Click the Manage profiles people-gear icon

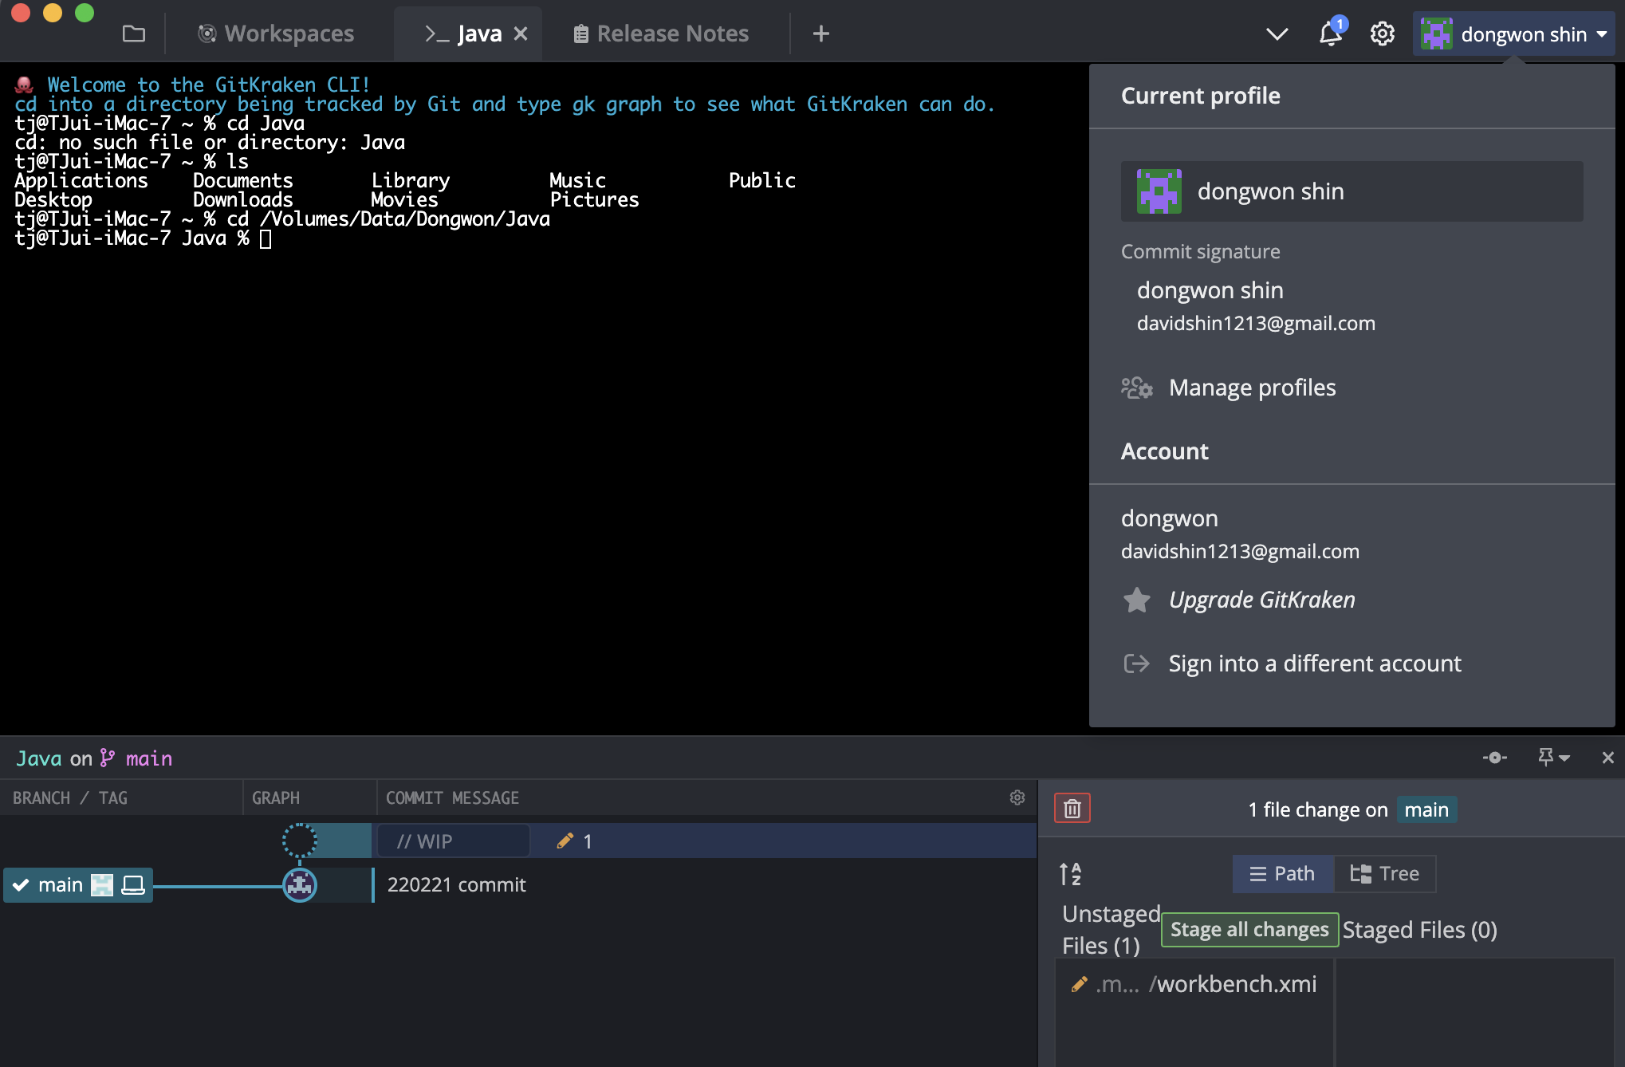click(x=1137, y=388)
